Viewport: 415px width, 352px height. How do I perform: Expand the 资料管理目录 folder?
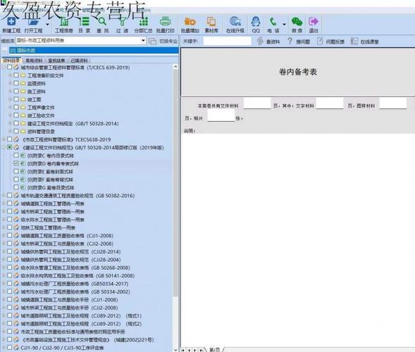(x=11, y=131)
